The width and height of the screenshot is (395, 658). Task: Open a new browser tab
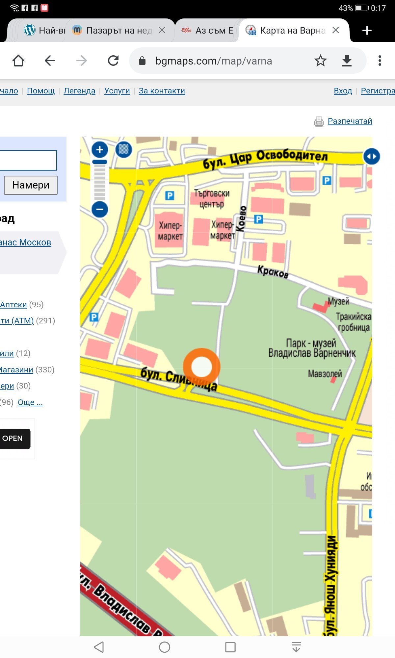click(367, 31)
